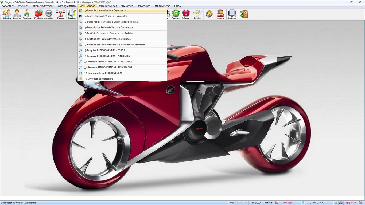365x205 pixels.
Task: Click the keys icon beside MASTER
Action: click(x=276, y=203)
